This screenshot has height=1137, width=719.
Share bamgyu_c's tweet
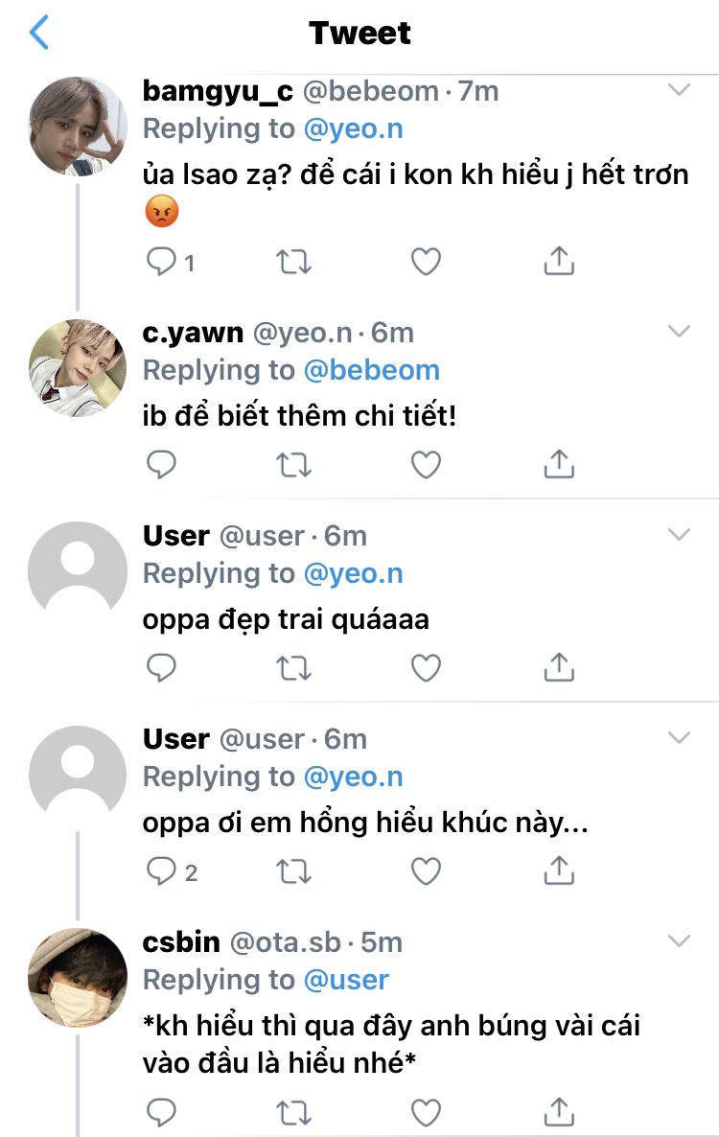[x=559, y=262]
